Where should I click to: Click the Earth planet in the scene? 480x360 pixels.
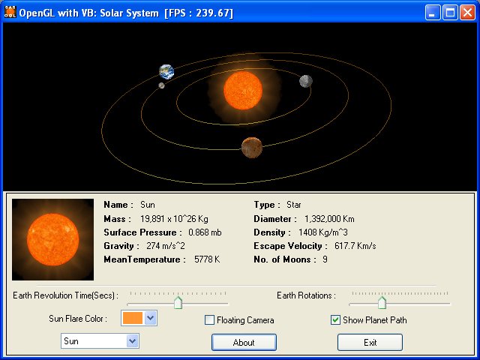pos(166,72)
